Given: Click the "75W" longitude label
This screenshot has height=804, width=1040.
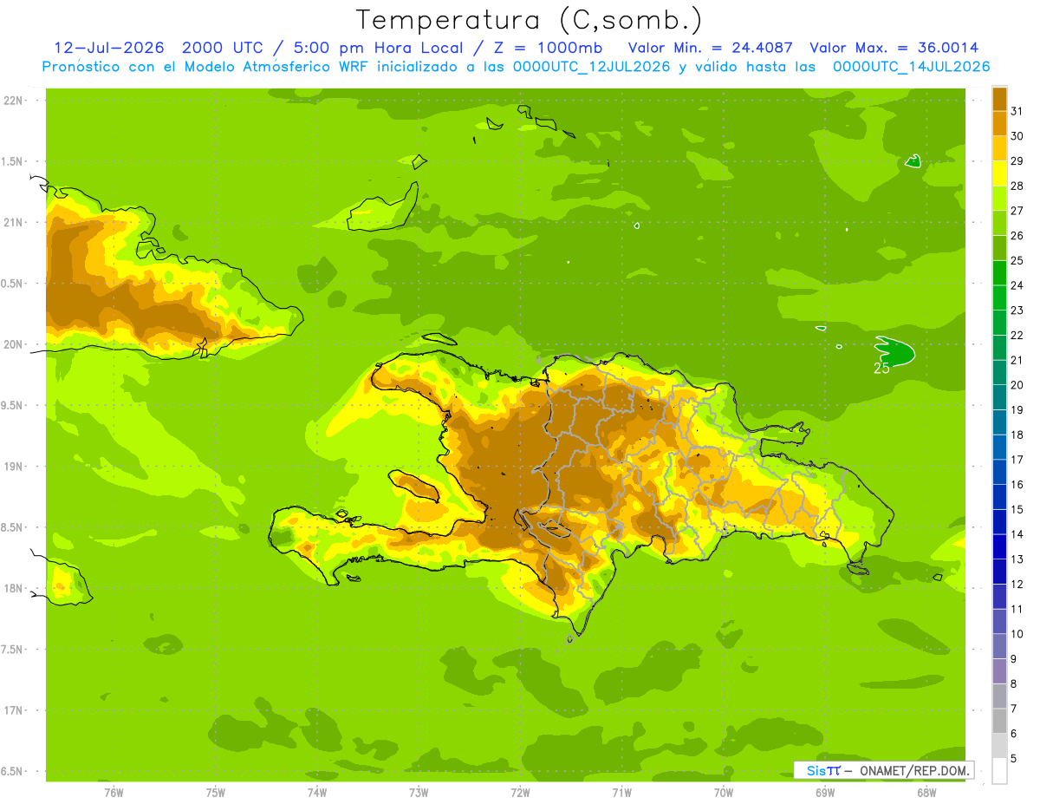Looking at the screenshot, I should pos(215,793).
